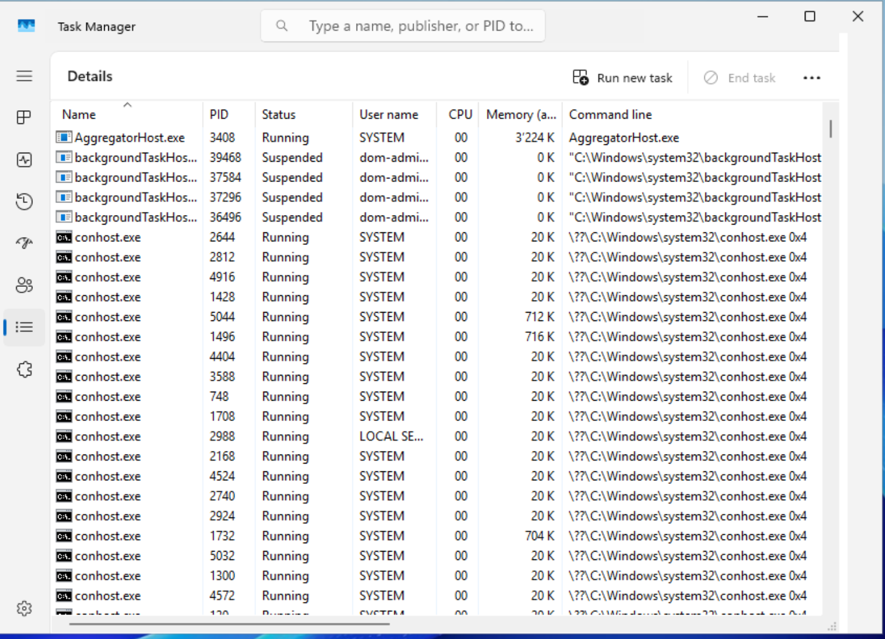Open the App history page icon
885x639 pixels.
pos(24,202)
